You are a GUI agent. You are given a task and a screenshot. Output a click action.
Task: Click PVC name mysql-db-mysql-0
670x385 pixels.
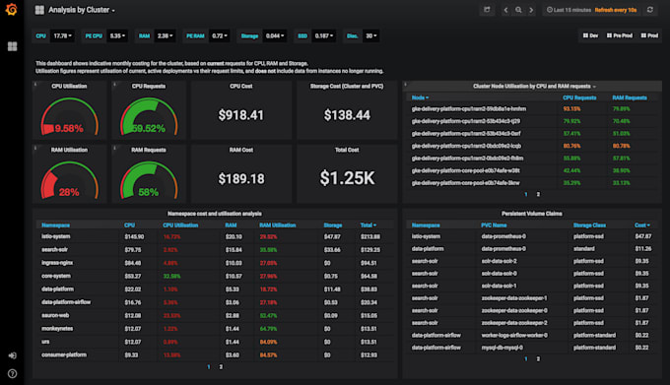click(502, 348)
